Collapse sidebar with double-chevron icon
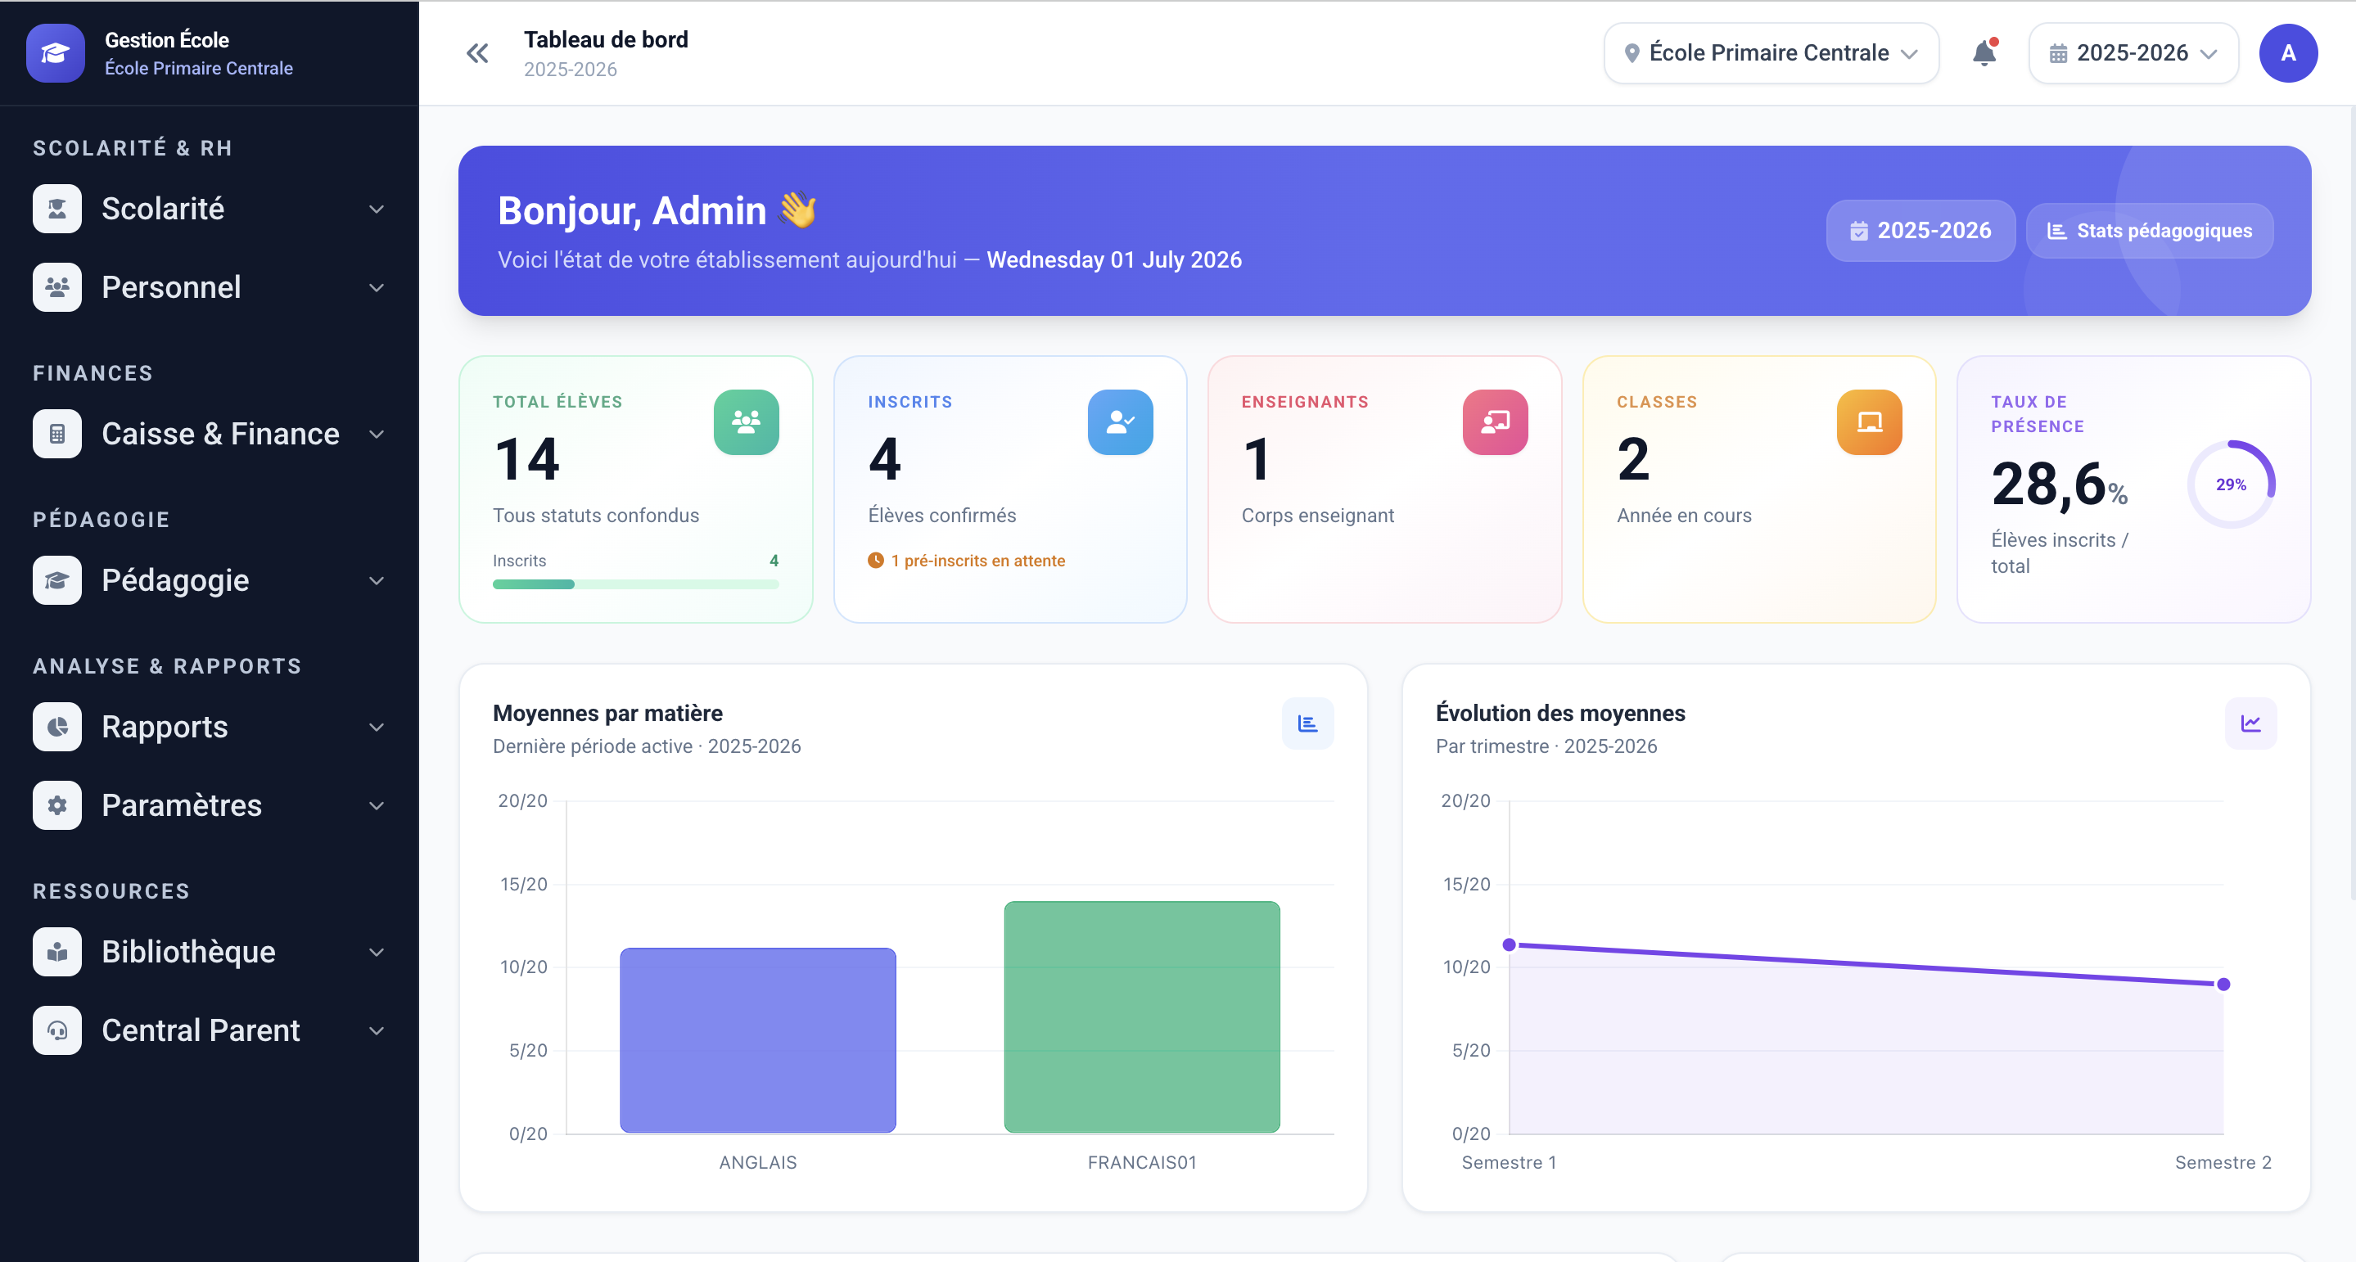Viewport: 2356px width, 1262px height. point(476,53)
